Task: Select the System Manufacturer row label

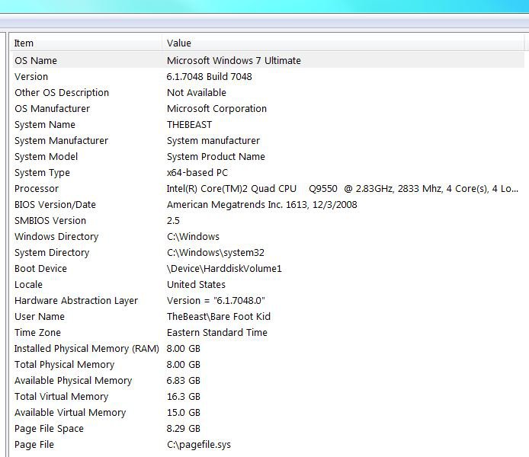Action: pos(62,141)
